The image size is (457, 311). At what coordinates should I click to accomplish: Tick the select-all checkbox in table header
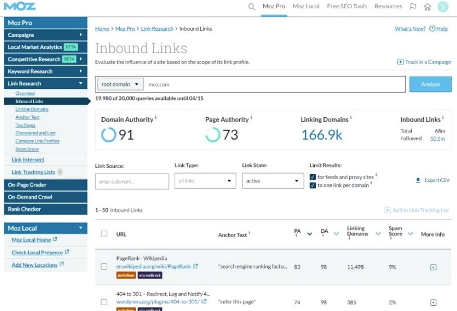pos(104,234)
